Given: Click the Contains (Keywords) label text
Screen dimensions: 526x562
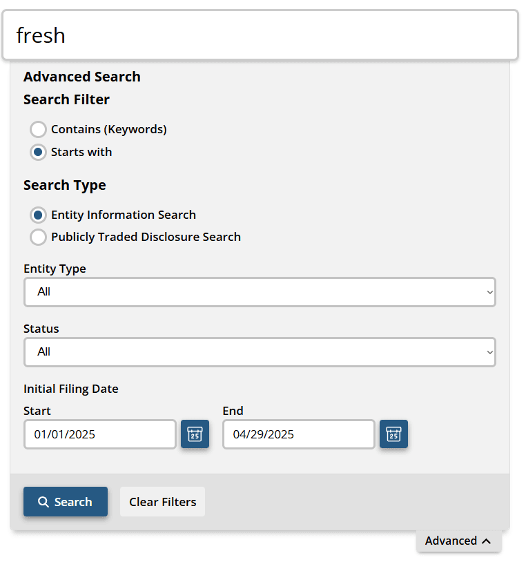Looking at the screenshot, I should (108, 129).
